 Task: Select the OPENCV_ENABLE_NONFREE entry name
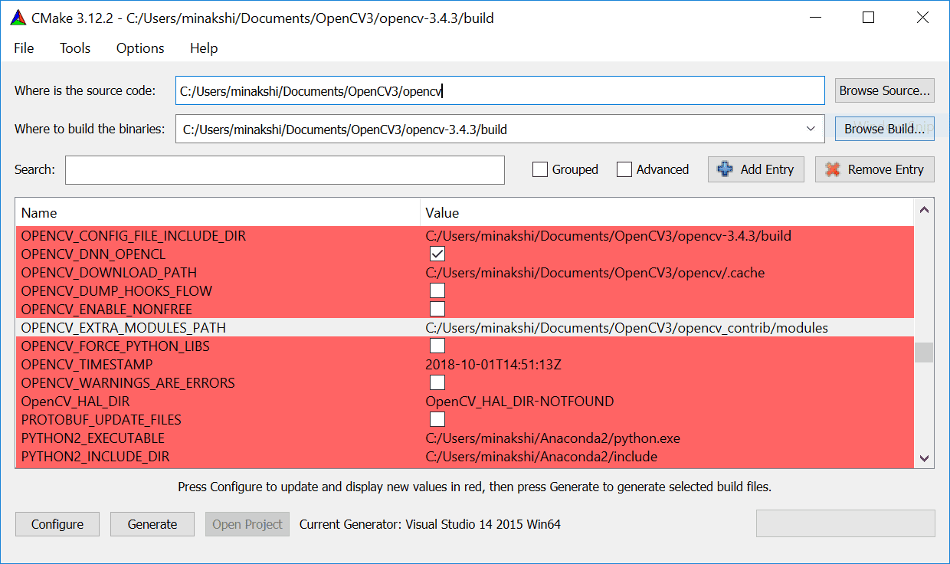coord(106,309)
